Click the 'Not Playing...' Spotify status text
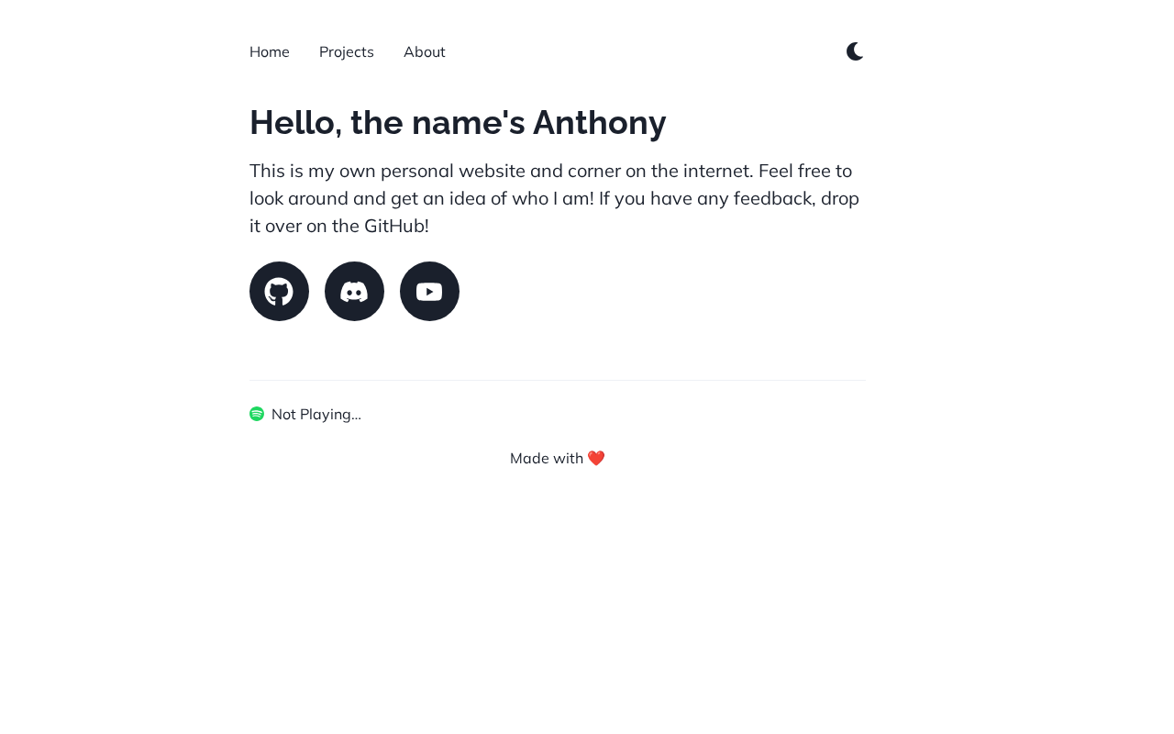1174x734 pixels. (316, 414)
